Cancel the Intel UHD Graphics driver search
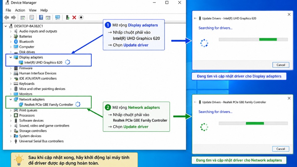Viewport: 297px width, 167px height. (281, 65)
